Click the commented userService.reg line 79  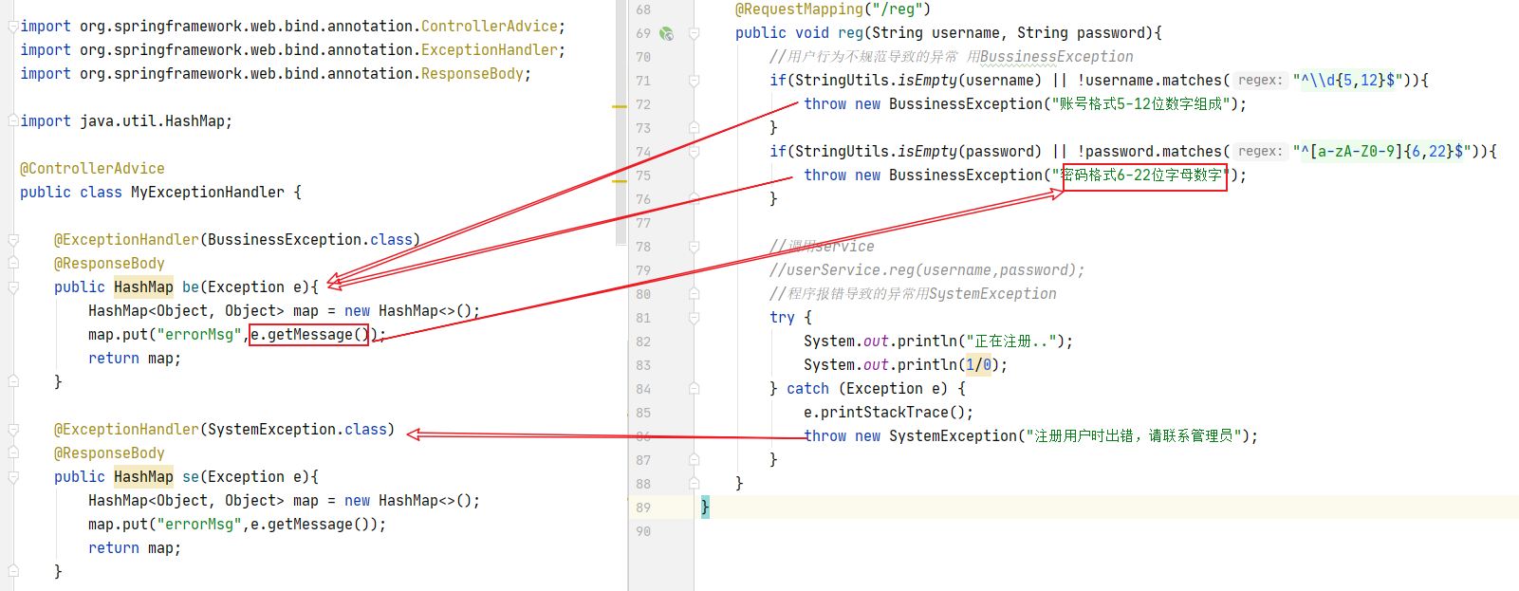click(926, 270)
